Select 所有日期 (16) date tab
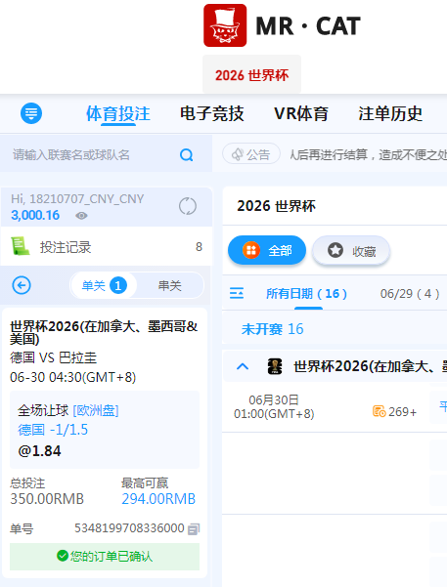 306,294
